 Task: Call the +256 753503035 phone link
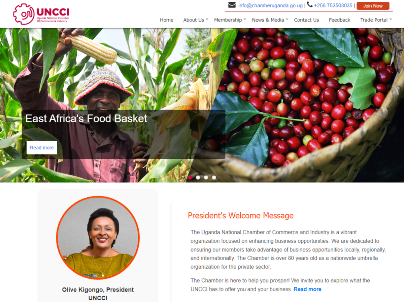pyautogui.click(x=333, y=5)
